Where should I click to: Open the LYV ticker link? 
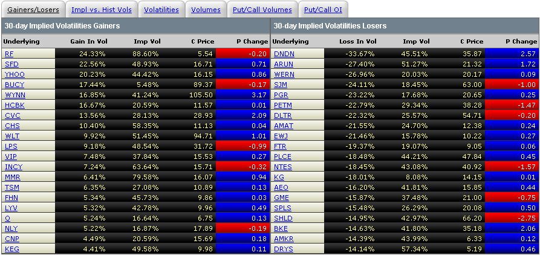tap(11, 208)
